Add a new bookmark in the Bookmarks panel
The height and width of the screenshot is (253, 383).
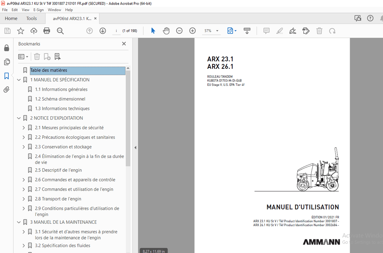coord(47,56)
